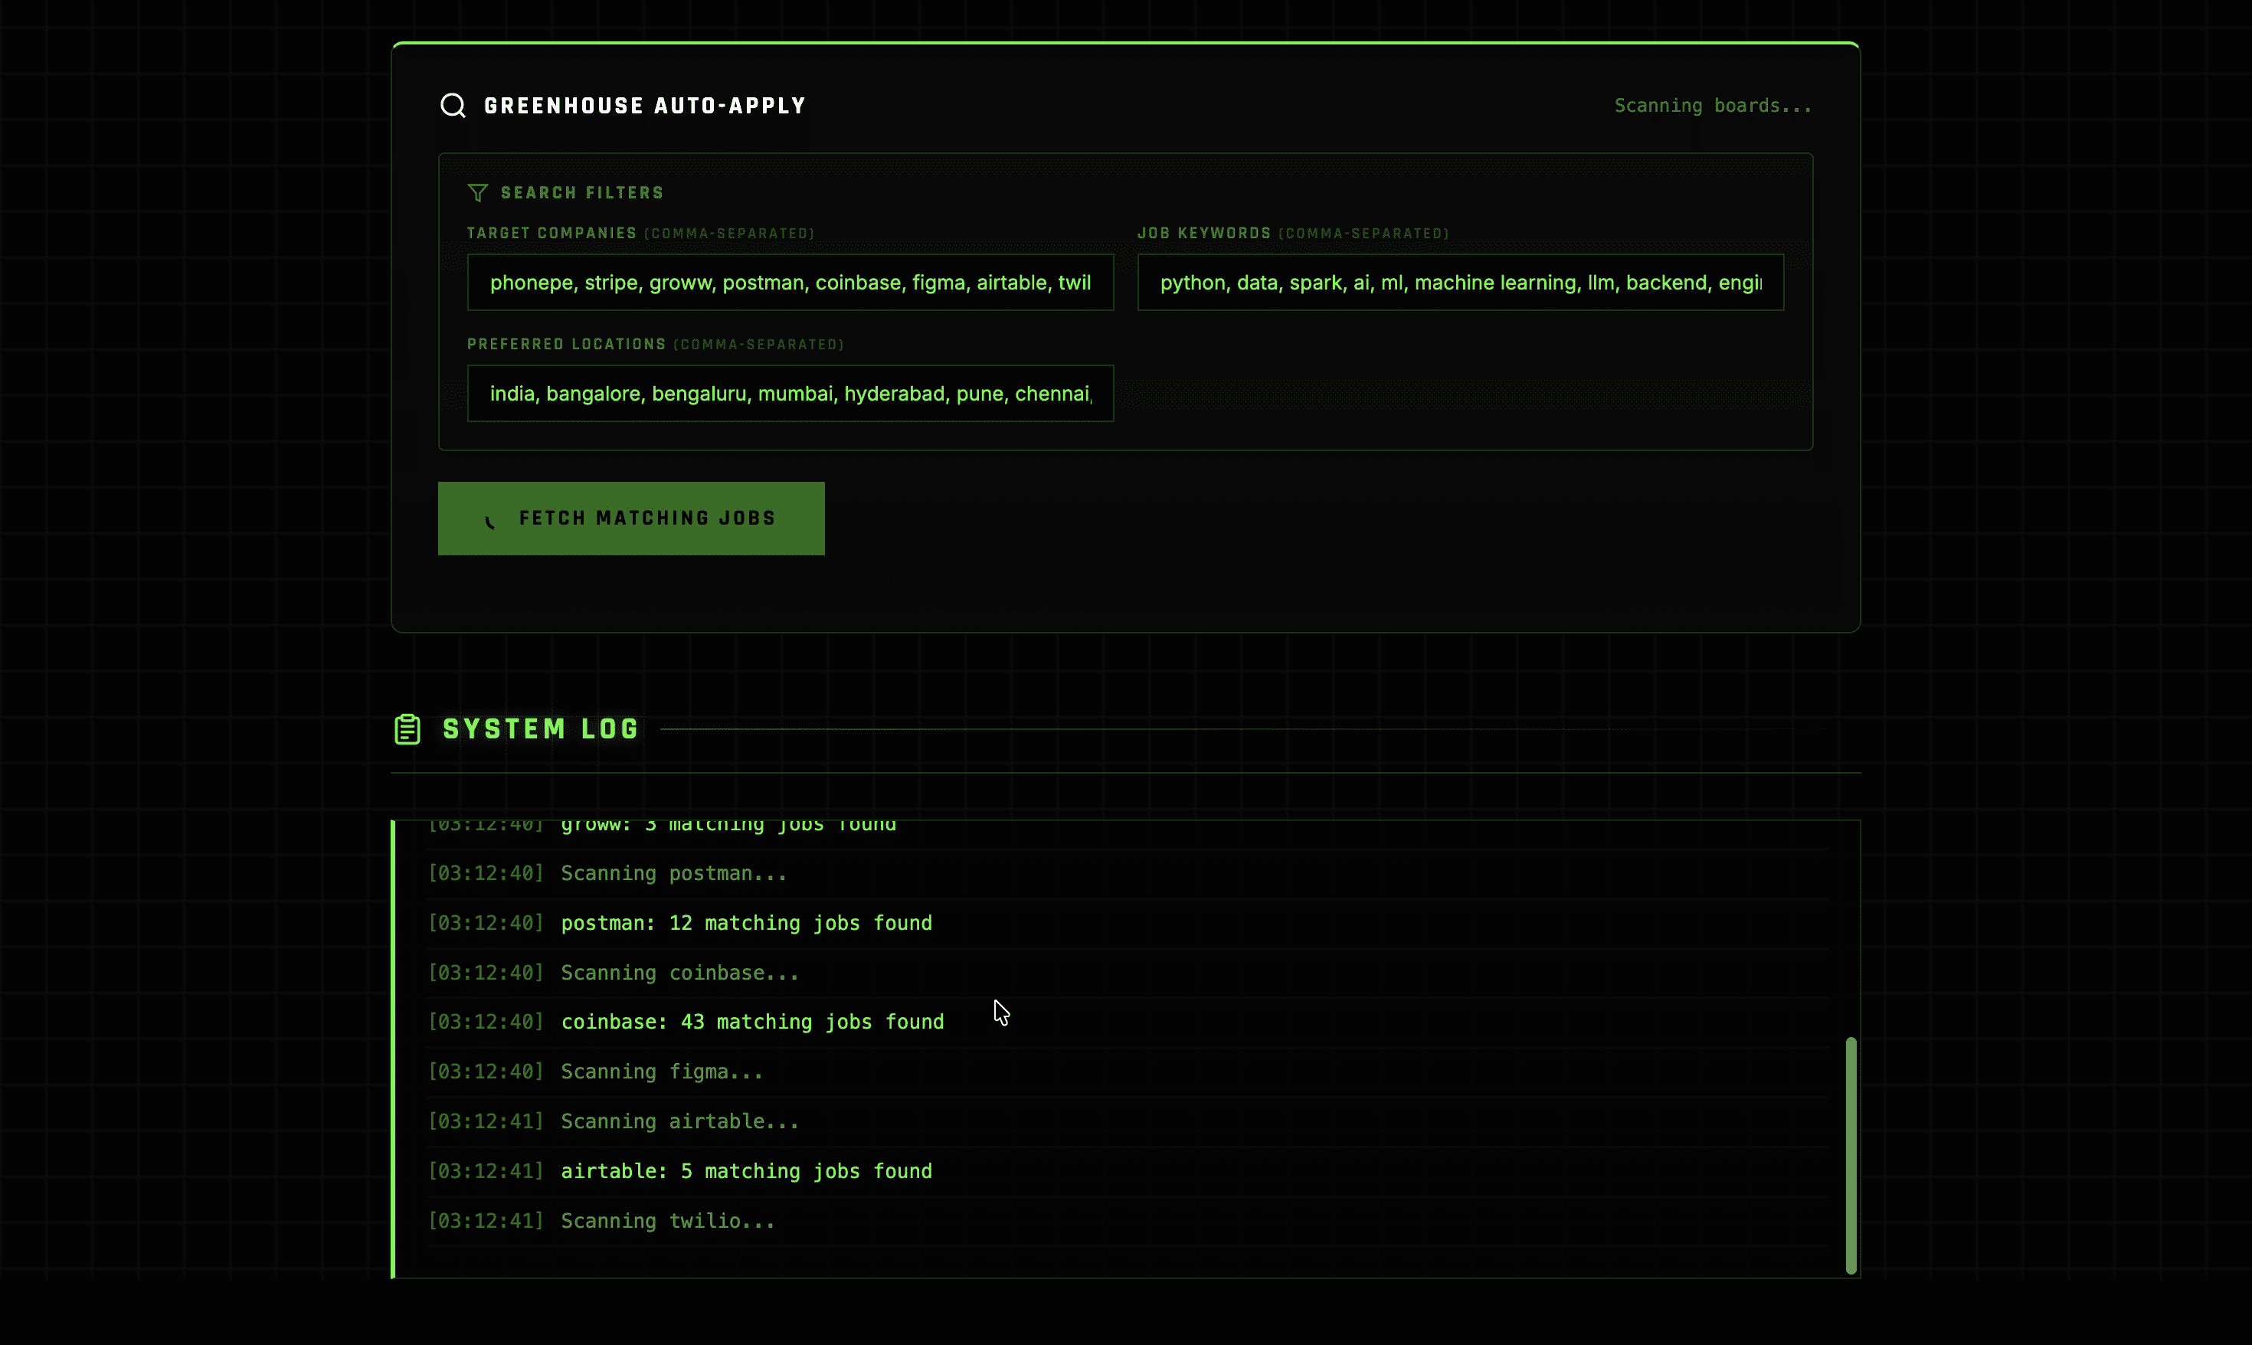Click the 'Scanning boards...' status text
The image size is (2252, 1345).
1713,106
